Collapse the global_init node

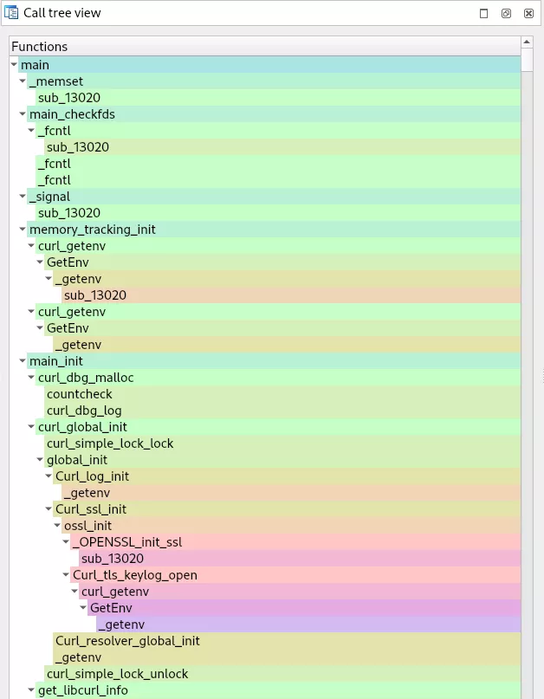click(x=40, y=460)
